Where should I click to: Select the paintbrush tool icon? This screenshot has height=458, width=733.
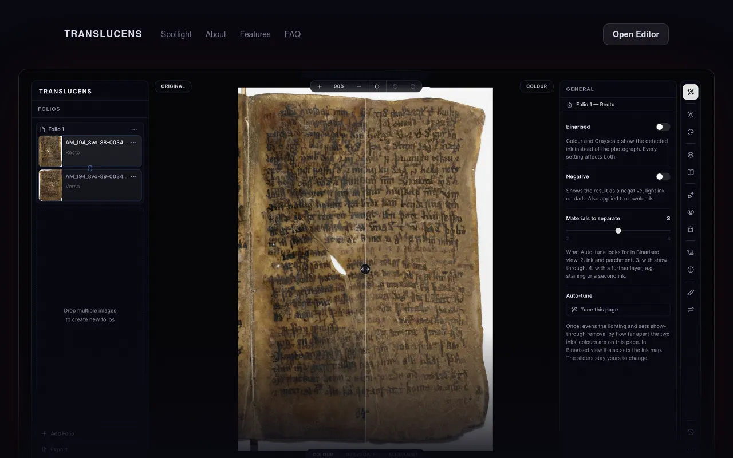tap(691, 293)
